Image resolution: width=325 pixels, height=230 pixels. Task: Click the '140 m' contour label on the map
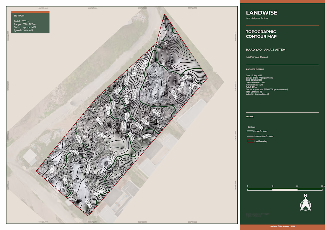192,85
